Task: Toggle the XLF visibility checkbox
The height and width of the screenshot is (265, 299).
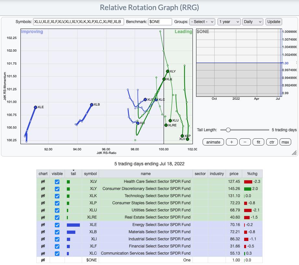Action: (x=57, y=246)
